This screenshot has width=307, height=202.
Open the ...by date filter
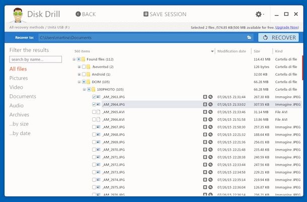[20, 133]
